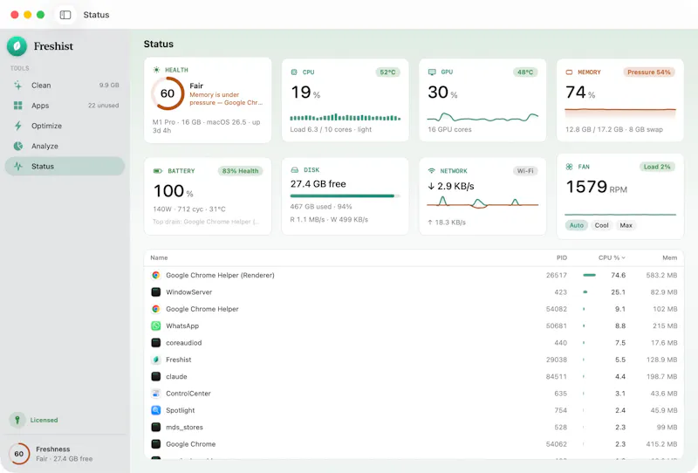Click the Network wifi icon
698x473 pixels.
pos(431,171)
